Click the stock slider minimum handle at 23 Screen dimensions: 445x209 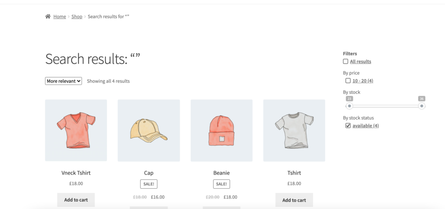349,106
